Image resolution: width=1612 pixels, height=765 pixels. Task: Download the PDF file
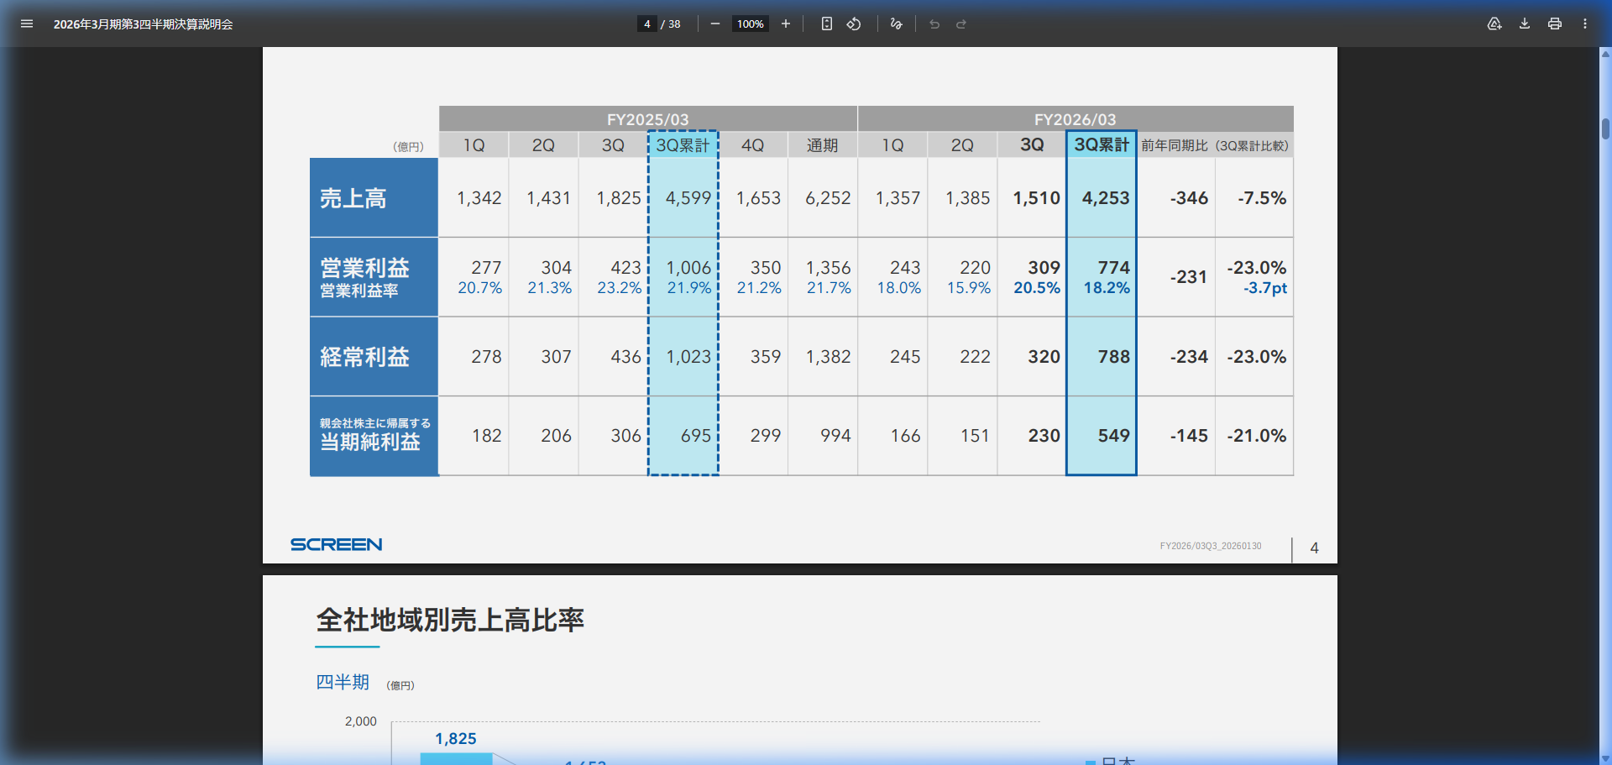1525,24
